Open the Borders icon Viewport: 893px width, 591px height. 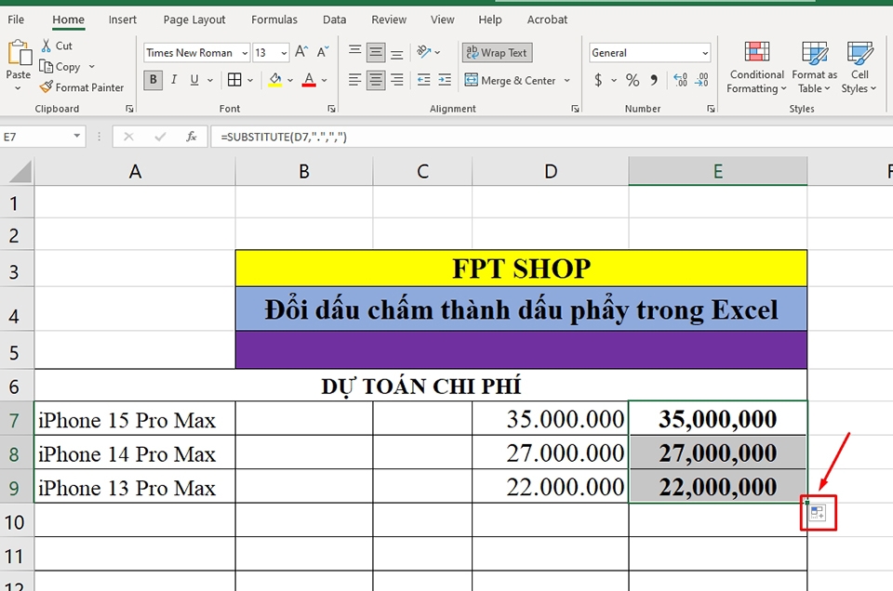coord(234,80)
